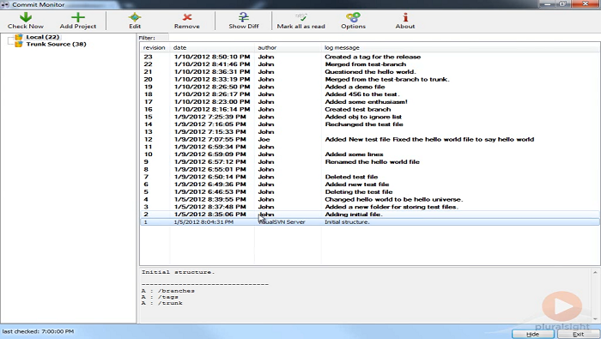601x339 pixels.
Task: Select row 'Changed hello world to be hello universe.'
Action: (x=370, y=199)
